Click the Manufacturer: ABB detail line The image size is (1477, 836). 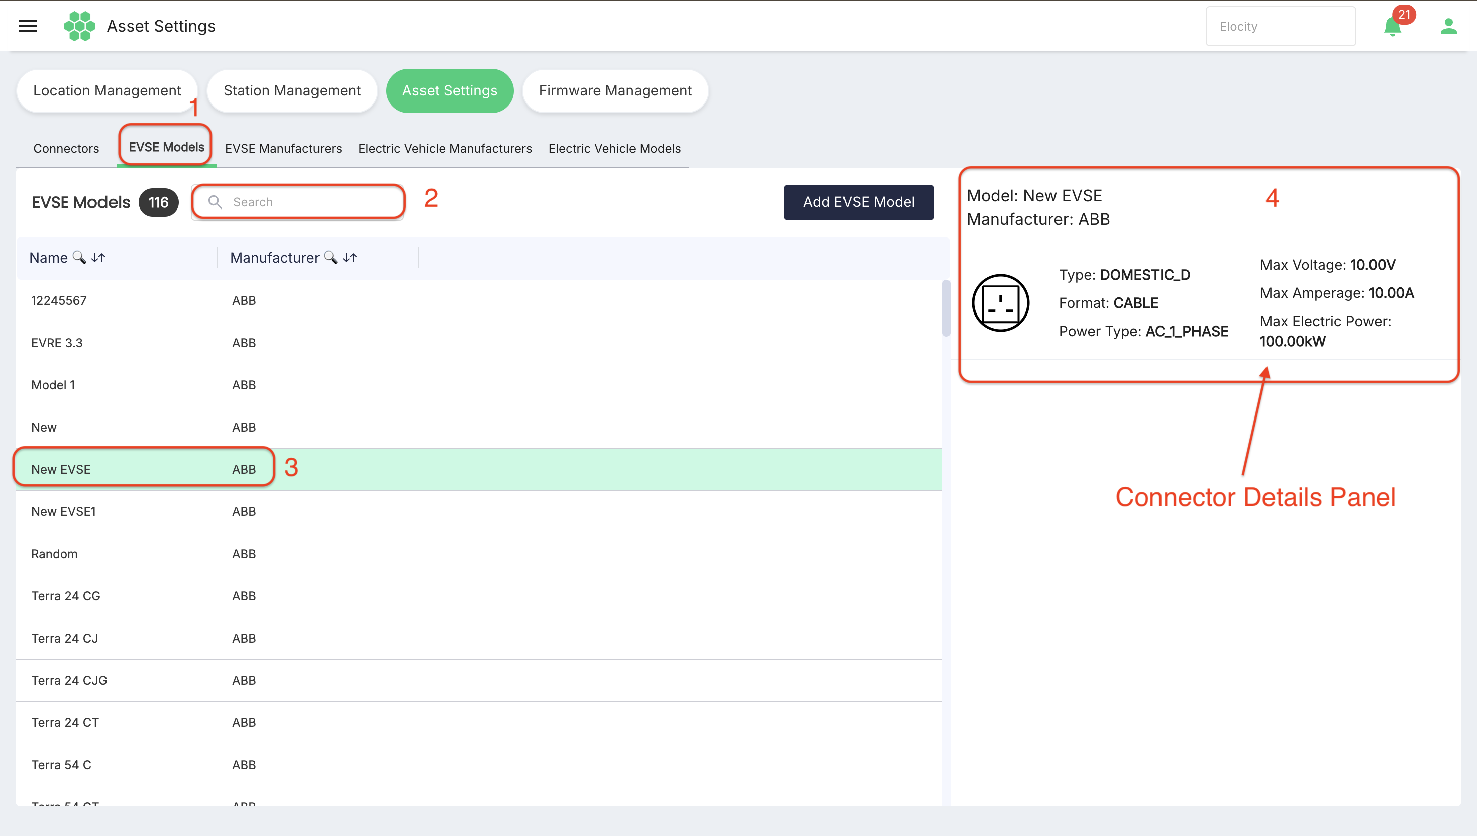tap(1038, 219)
